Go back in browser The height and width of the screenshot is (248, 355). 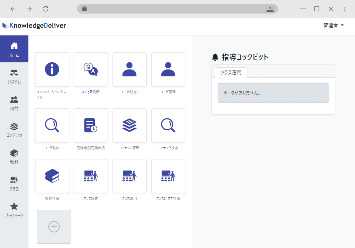coord(13,9)
